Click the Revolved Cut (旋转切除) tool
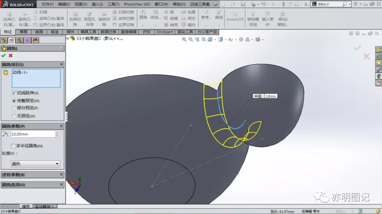382x214 pixels. (104, 19)
